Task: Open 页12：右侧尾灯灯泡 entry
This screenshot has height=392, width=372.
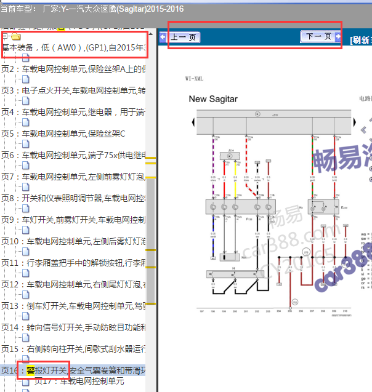Action: click(x=73, y=284)
